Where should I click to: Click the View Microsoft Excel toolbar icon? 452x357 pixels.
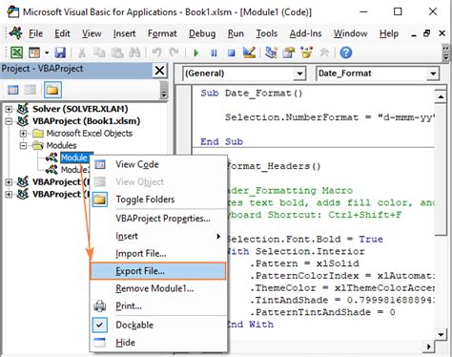point(16,52)
